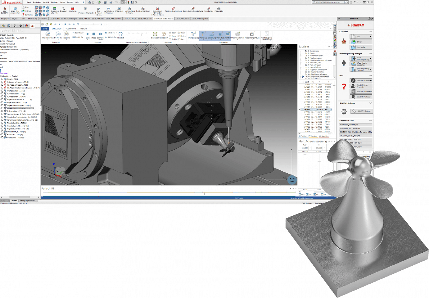Click the SOLIDWORKS home icon
Image resolution: width=429 pixels, height=298 pixels.
(x=90, y=2)
